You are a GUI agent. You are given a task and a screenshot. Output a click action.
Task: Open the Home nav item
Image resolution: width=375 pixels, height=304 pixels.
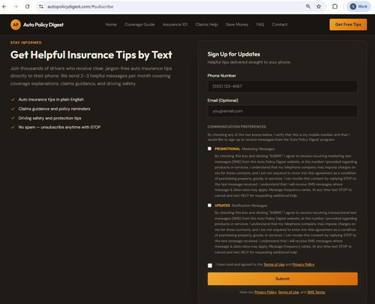coord(111,25)
